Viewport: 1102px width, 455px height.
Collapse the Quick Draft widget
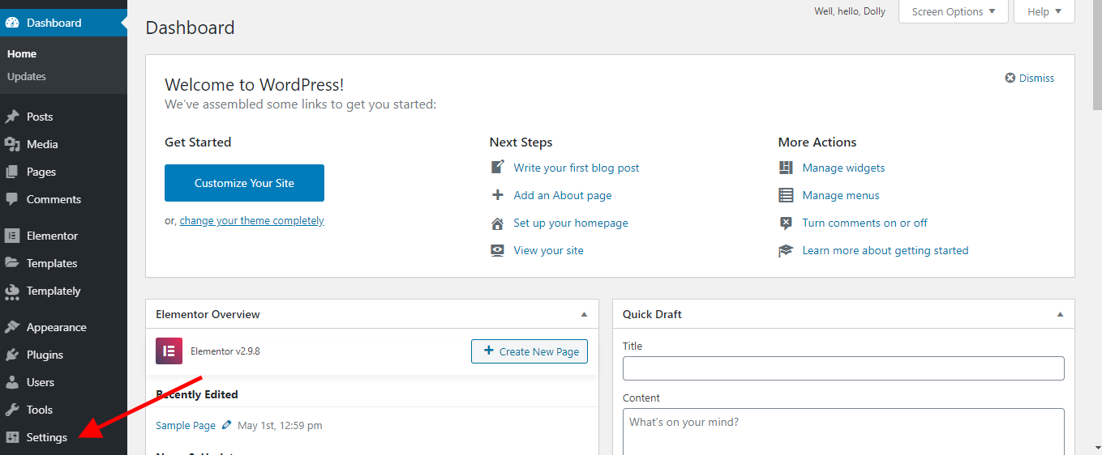click(1060, 314)
